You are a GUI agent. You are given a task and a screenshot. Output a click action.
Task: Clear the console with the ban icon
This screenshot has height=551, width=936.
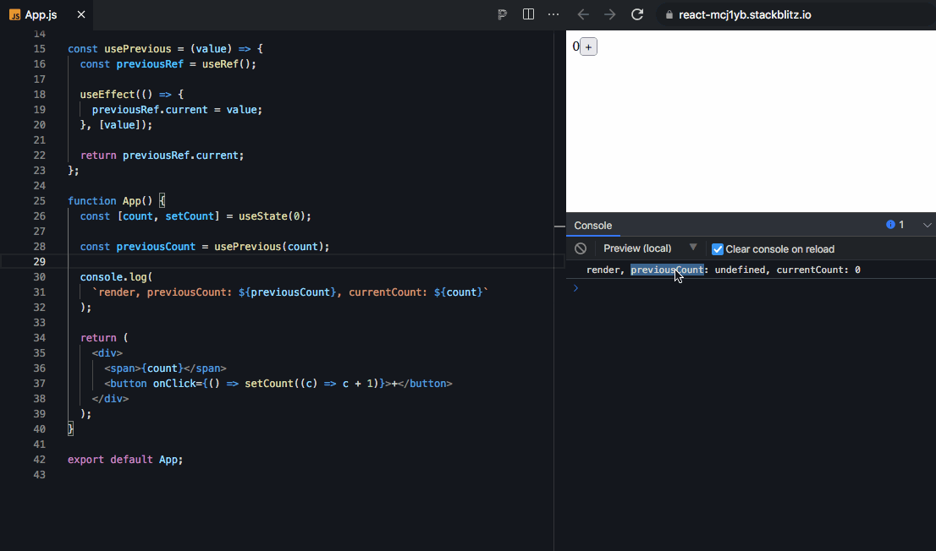tap(581, 248)
